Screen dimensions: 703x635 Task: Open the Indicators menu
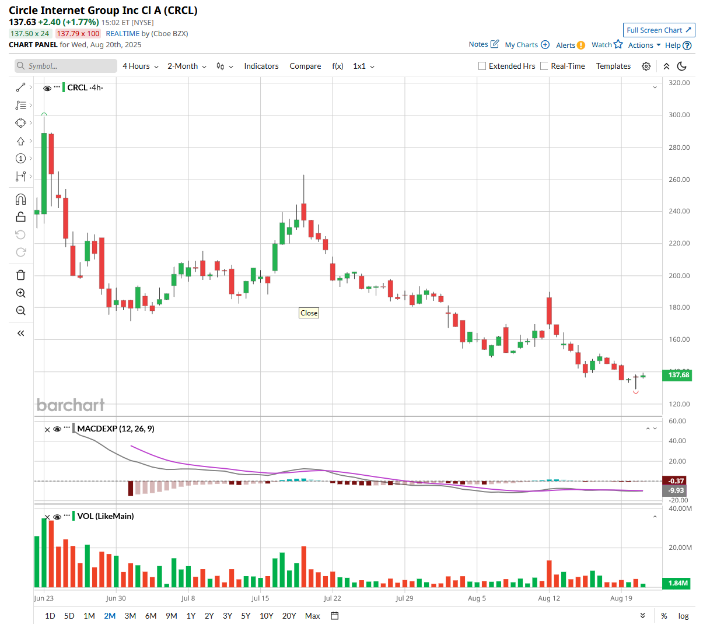coord(261,66)
